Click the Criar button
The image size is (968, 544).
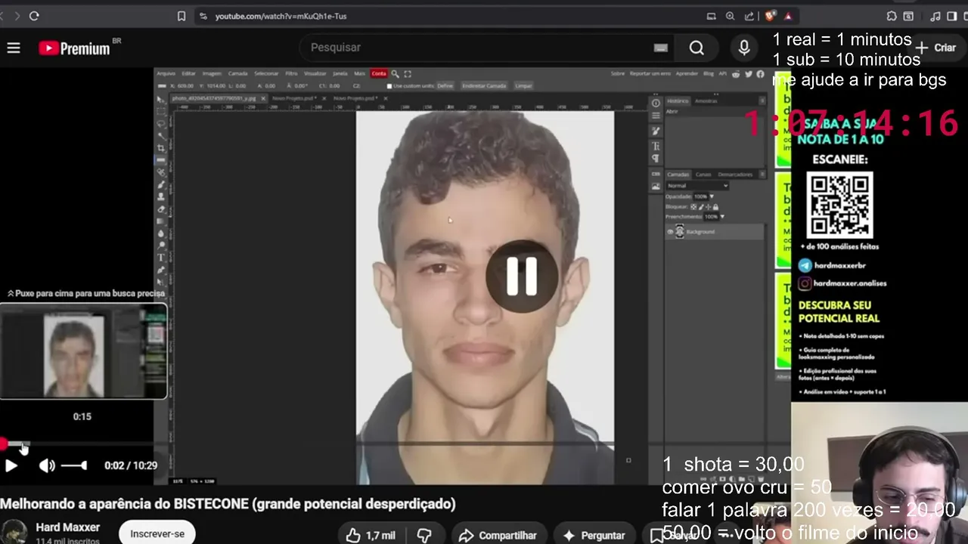(x=935, y=48)
